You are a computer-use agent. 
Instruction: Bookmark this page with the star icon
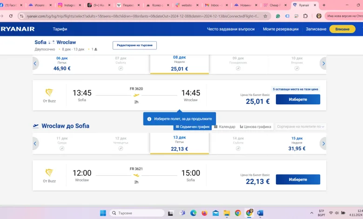265,16
